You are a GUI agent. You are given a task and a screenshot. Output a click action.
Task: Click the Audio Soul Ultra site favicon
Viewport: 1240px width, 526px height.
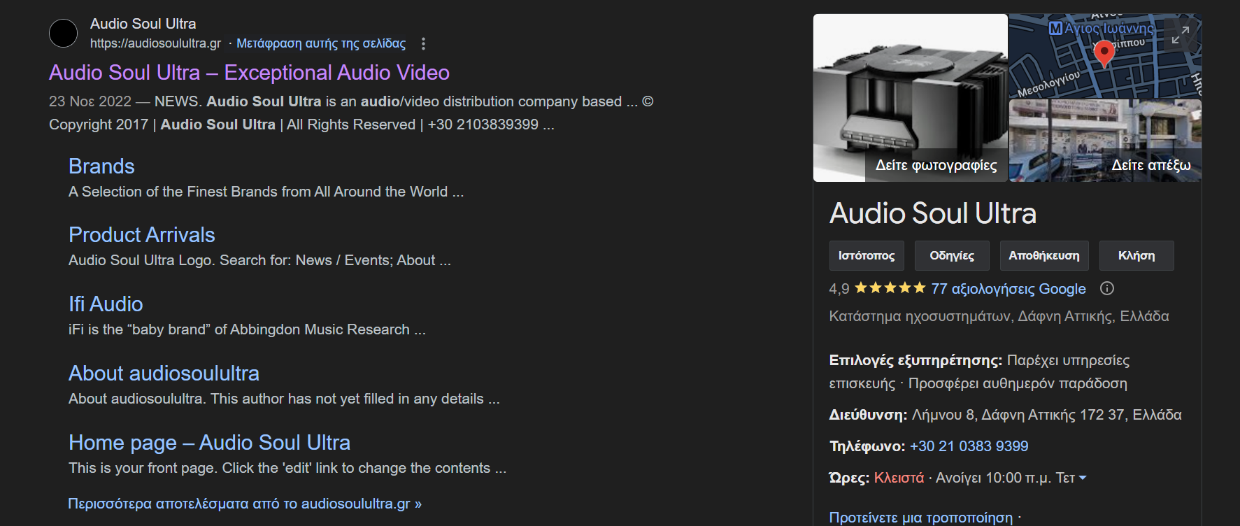click(63, 34)
